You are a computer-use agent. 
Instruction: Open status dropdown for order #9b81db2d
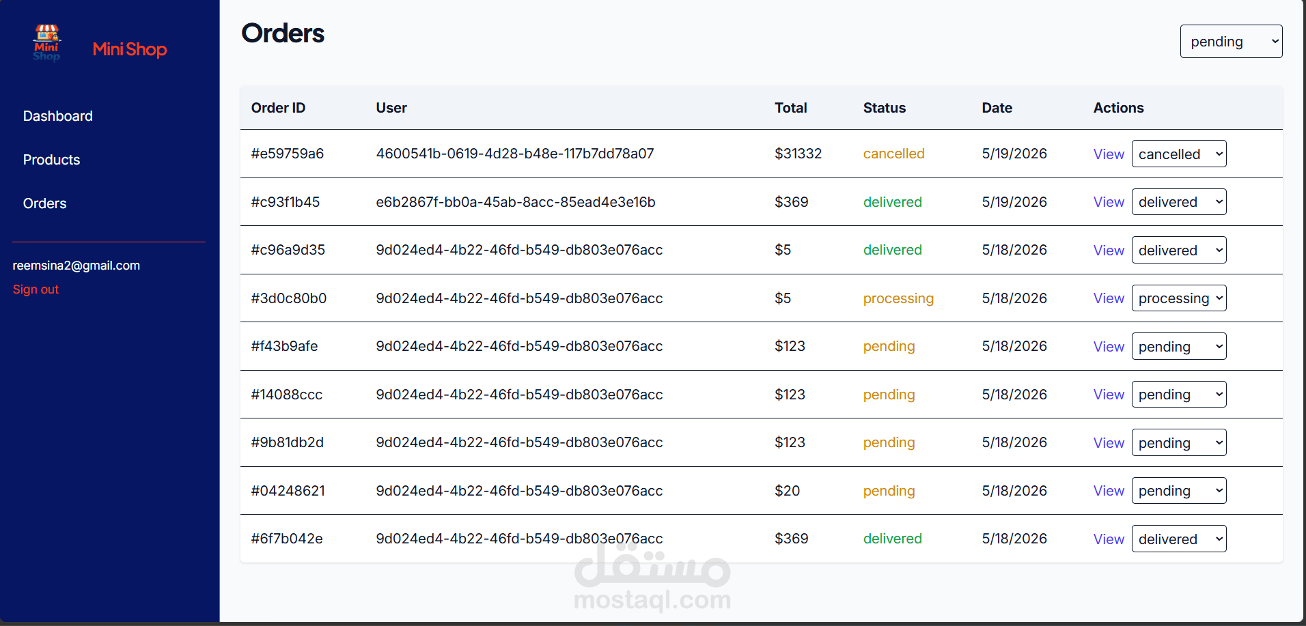pyautogui.click(x=1178, y=442)
